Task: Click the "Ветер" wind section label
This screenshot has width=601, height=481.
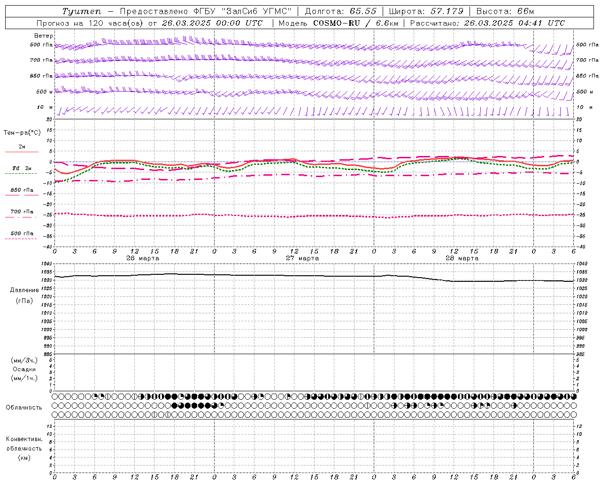Action: (43, 36)
